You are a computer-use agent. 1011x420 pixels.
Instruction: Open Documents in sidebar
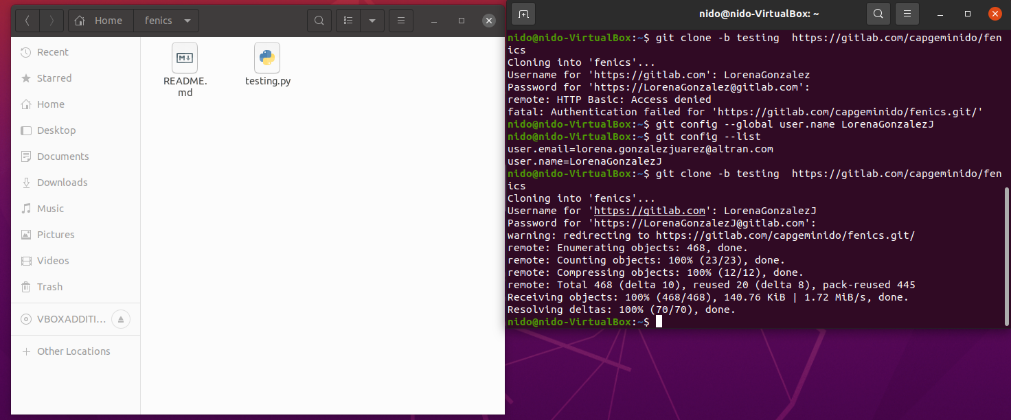pos(76,156)
